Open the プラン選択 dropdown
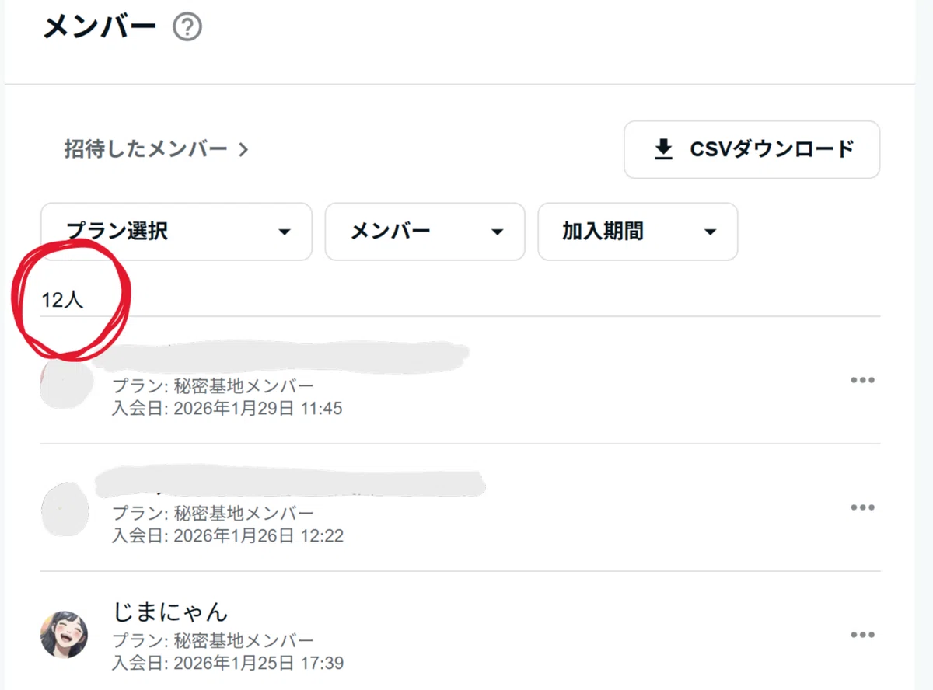933x690 pixels. click(176, 232)
